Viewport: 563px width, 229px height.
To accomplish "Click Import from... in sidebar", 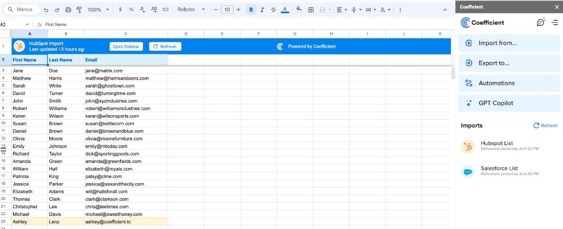I will coord(509,43).
